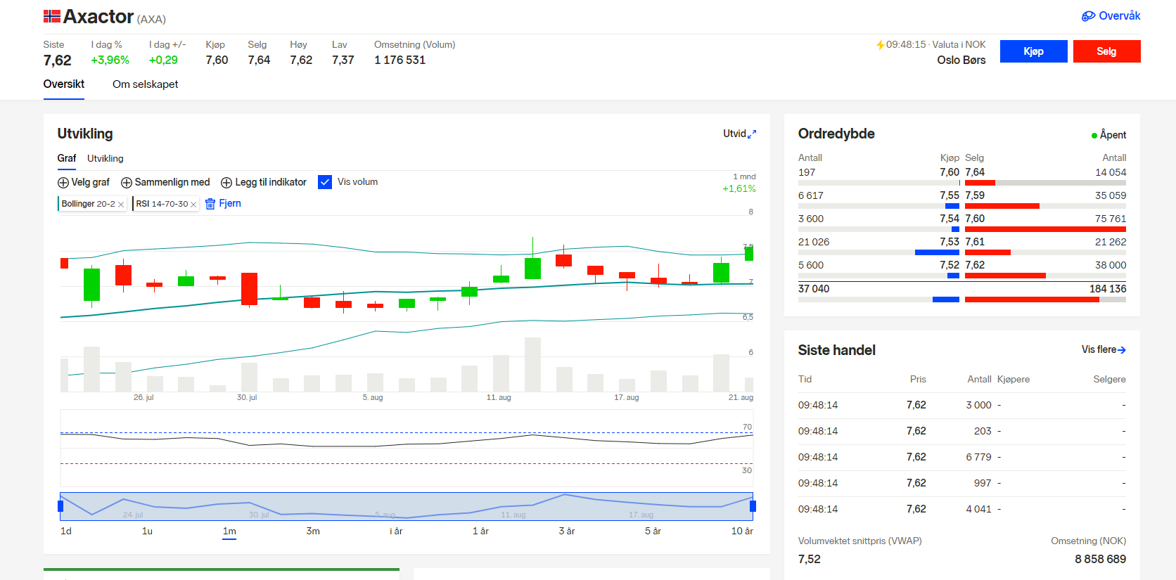
Task: Select the Utvikling sub-tab
Action: pyautogui.click(x=106, y=158)
